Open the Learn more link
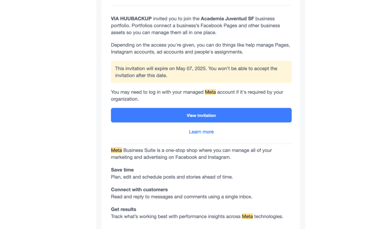 [x=201, y=132]
